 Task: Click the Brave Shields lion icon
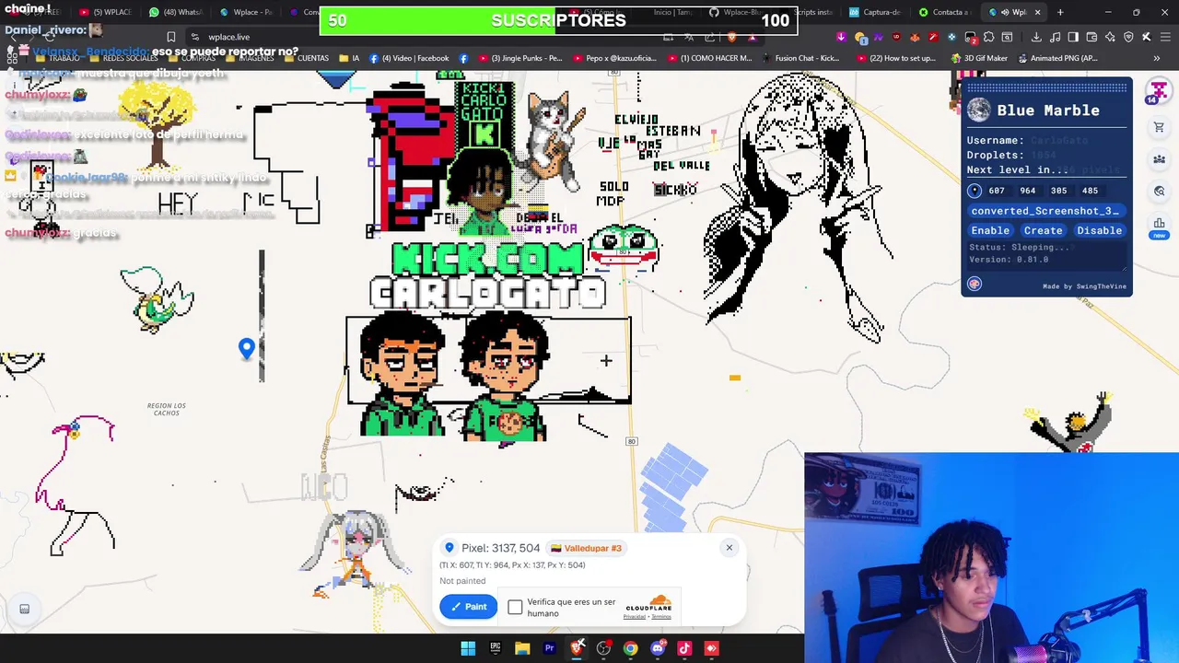point(732,37)
